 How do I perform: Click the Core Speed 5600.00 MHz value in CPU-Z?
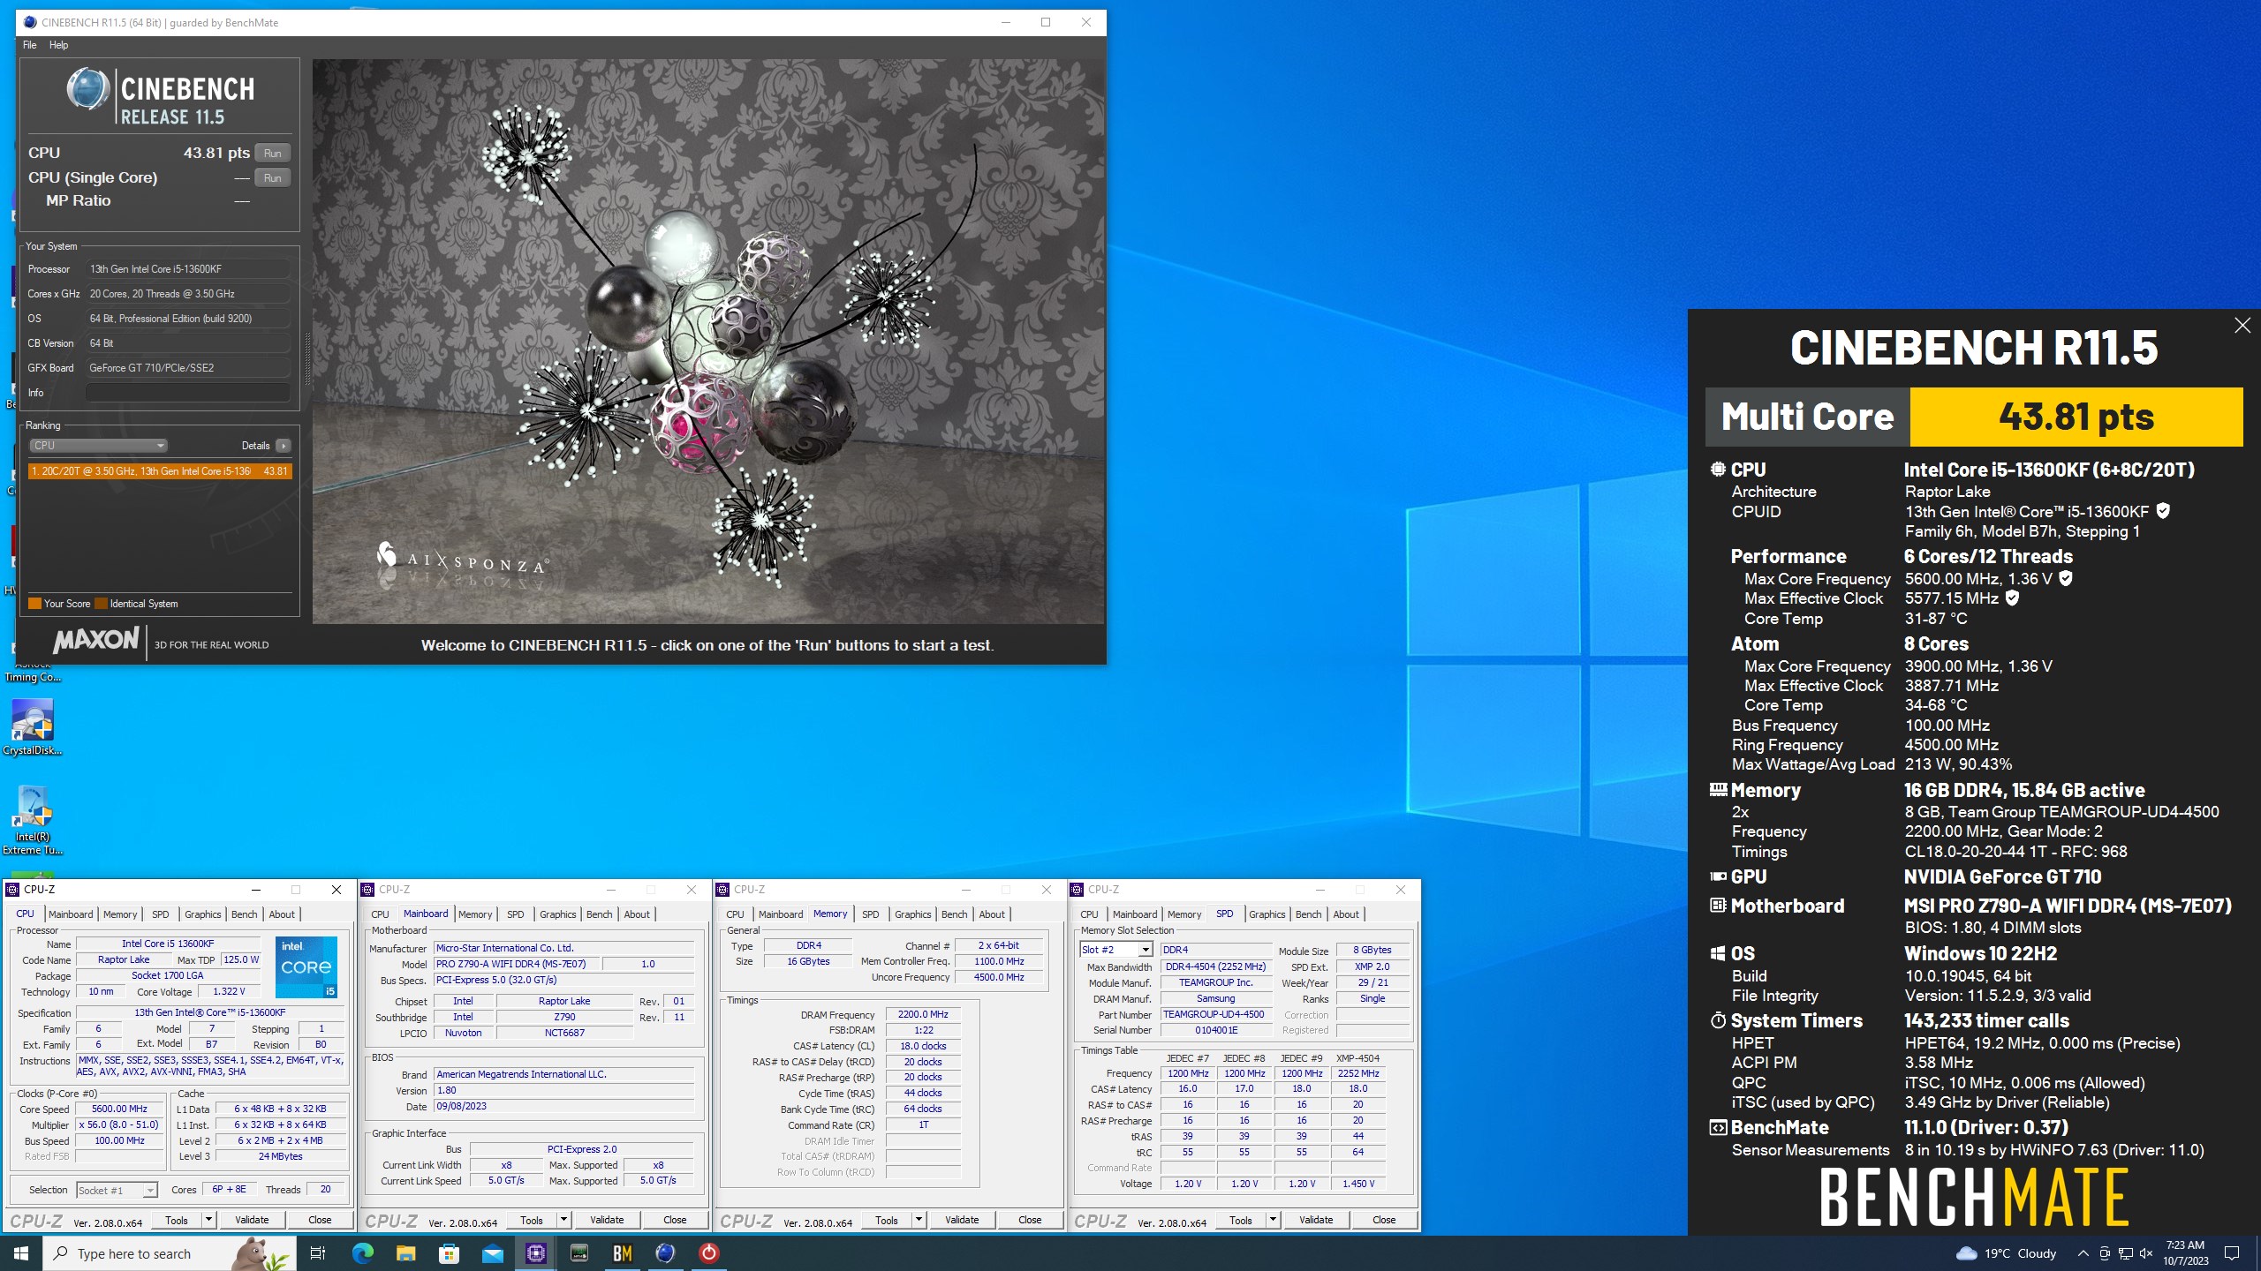click(x=119, y=1109)
